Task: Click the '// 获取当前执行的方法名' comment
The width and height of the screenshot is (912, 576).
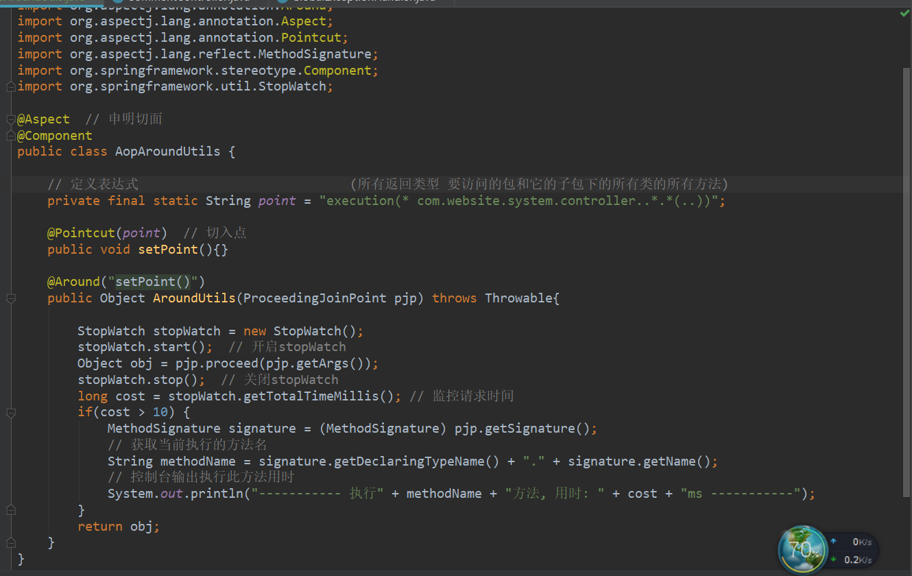Action: coord(187,445)
